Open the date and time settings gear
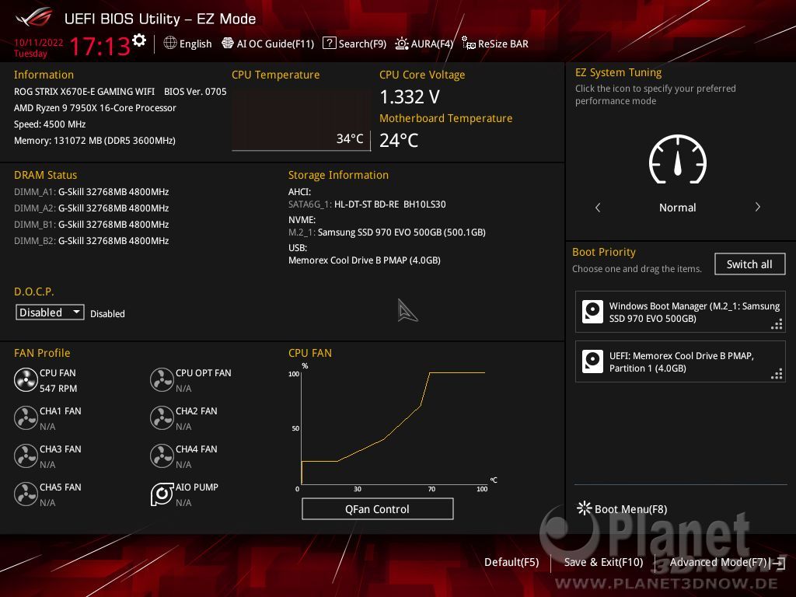 click(x=139, y=40)
